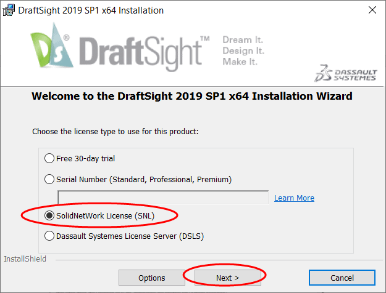Choose the Serial Number license radio button
Screen dimensions: 386x293
(50, 179)
